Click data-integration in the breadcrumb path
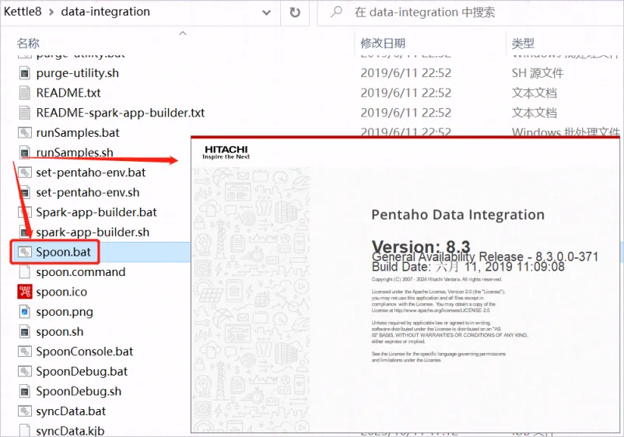This screenshot has height=437, width=624. 106,12
